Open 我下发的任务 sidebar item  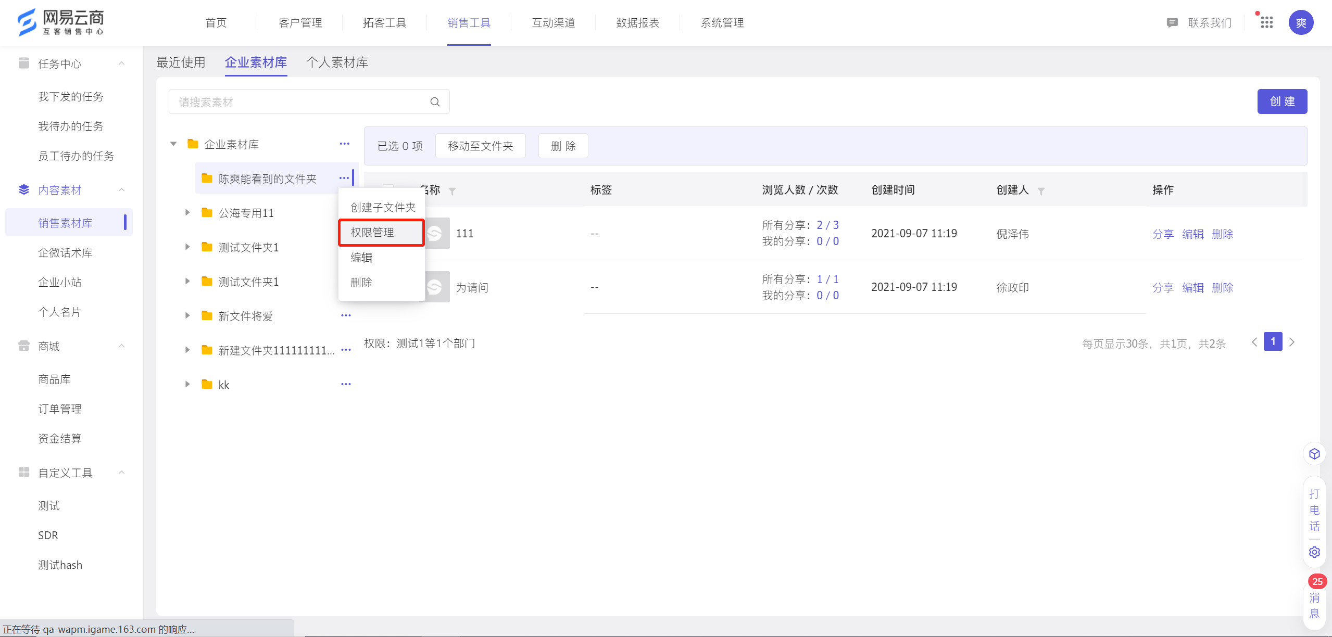click(71, 96)
